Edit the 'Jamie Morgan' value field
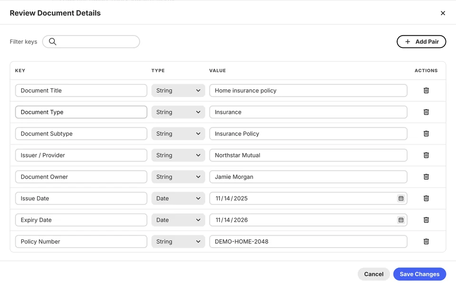Viewport: 456px width, 287px height. 308,177
